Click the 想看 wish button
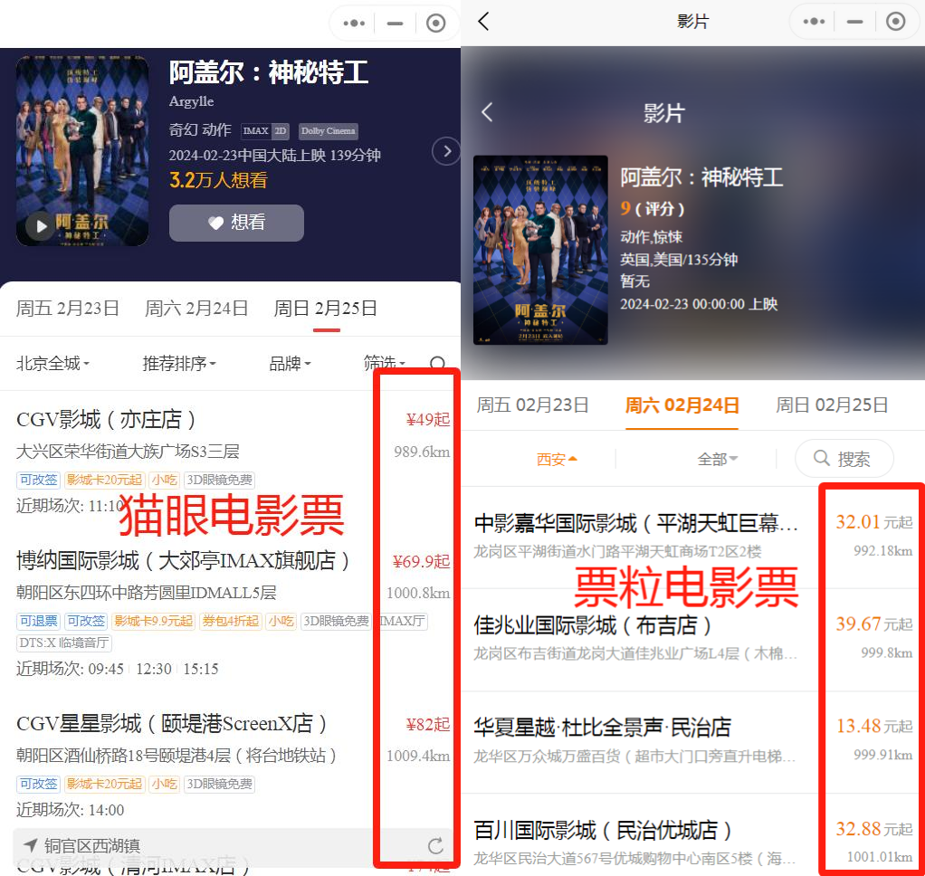This screenshot has width=925, height=876. [x=236, y=223]
